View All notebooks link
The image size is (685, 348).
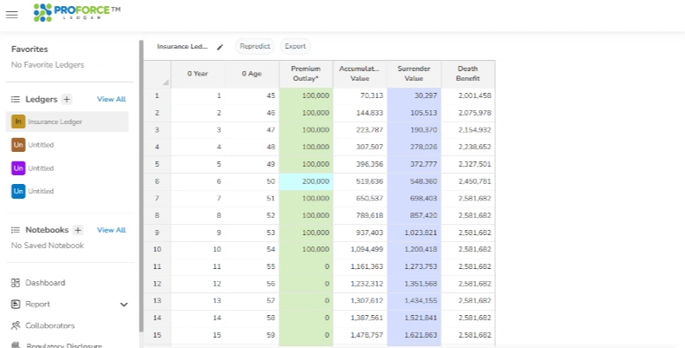pyautogui.click(x=111, y=230)
